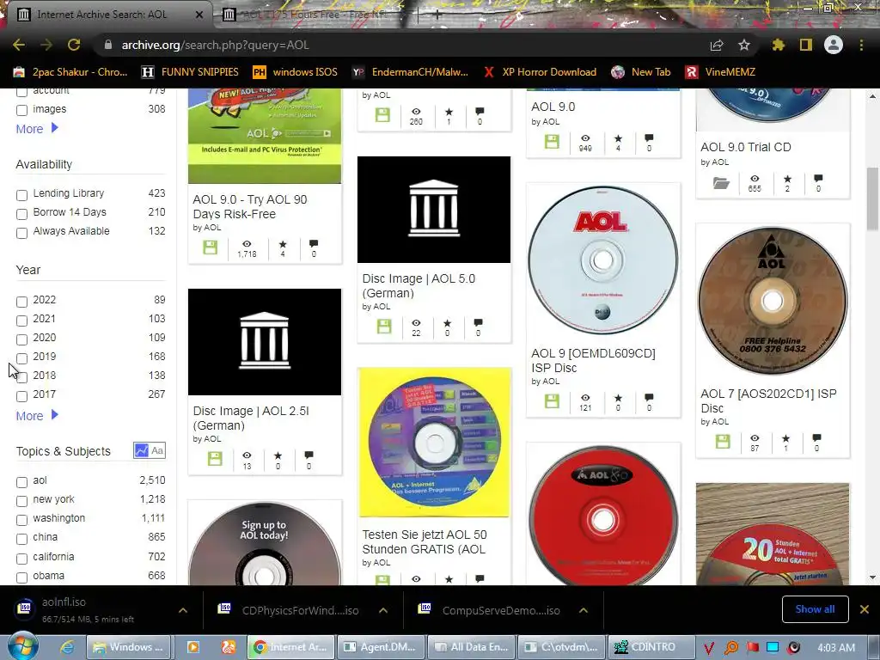Check the 2021 year checkbox
880x660 pixels.
point(21,321)
